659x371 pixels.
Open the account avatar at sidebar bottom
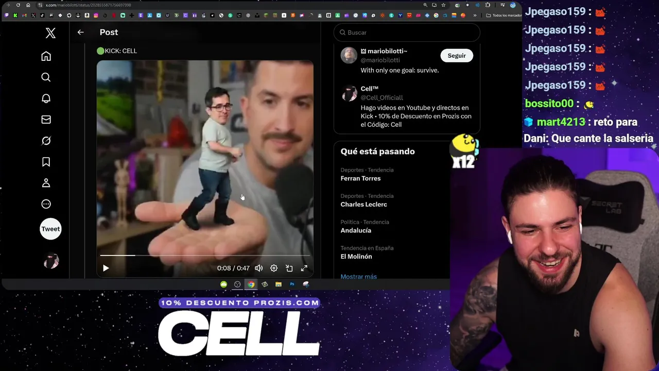51,261
